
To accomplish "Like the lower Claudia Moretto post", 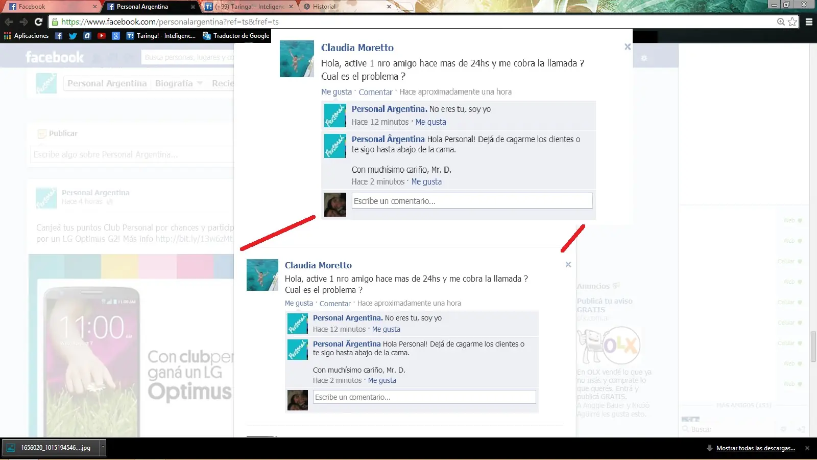I will click(x=299, y=303).
